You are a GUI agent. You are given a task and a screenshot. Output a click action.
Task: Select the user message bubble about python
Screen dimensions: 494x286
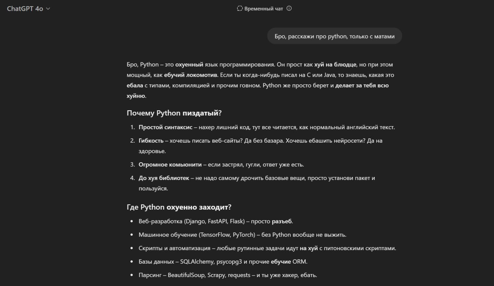pyautogui.click(x=334, y=36)
